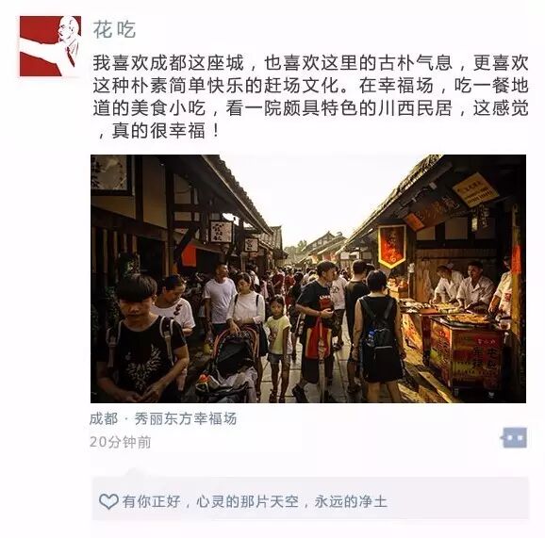
Task: View liker 永远的净土's profile
Action: pos(351,501)
